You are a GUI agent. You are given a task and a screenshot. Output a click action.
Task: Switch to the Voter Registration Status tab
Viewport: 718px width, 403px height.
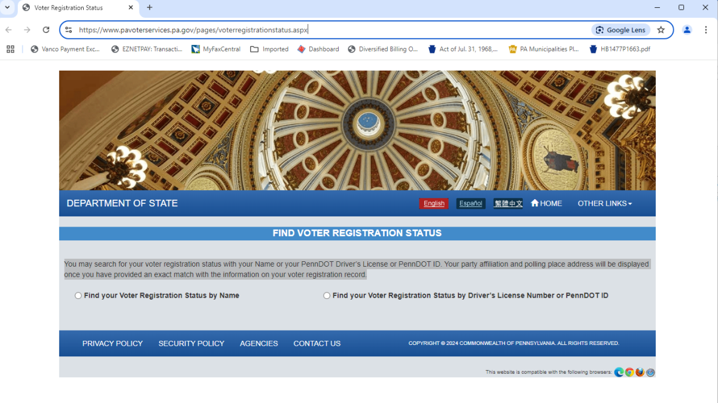[75, 8]
